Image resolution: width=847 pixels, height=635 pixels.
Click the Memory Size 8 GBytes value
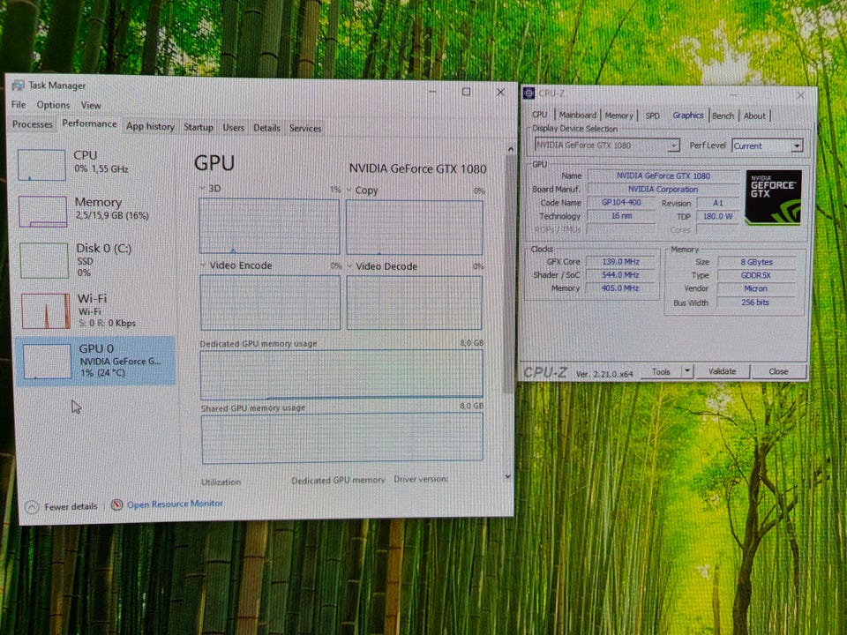tap(756, 262)
